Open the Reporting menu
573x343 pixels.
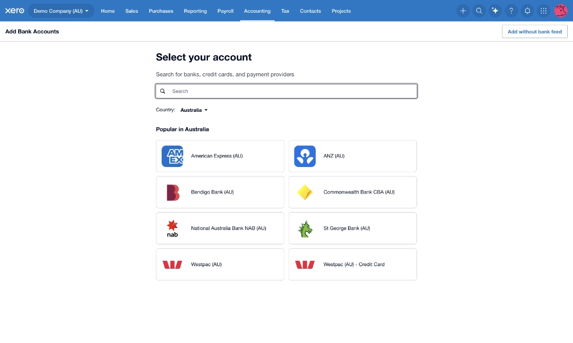pyautogui.click(x=195, y=11)
